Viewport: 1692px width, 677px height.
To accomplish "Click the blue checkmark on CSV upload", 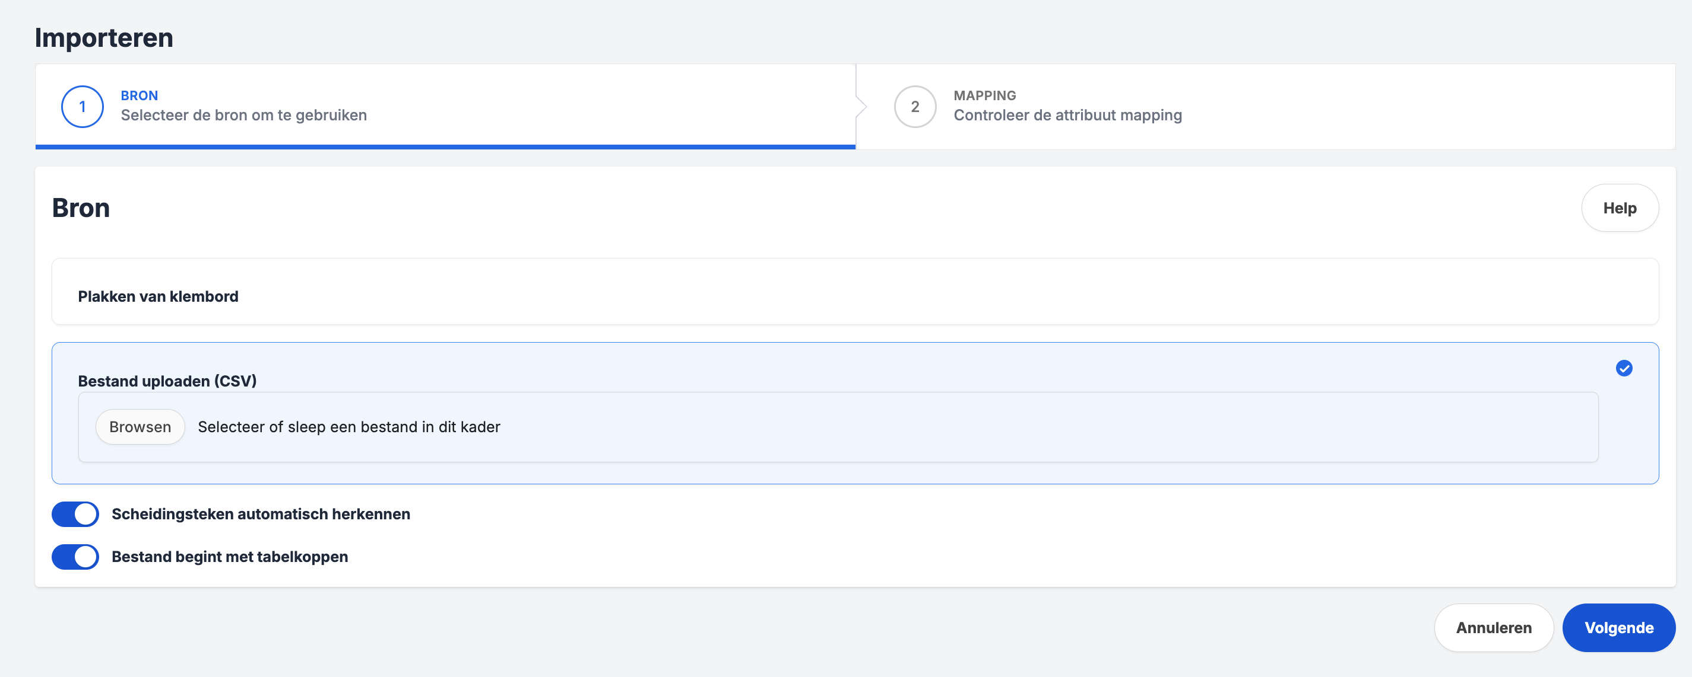I will click(1624, 368).
